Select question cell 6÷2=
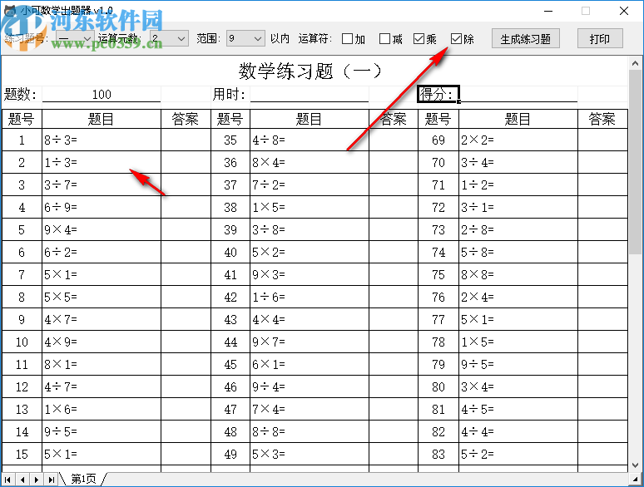 pyautogui.click(x=102, y=252)
